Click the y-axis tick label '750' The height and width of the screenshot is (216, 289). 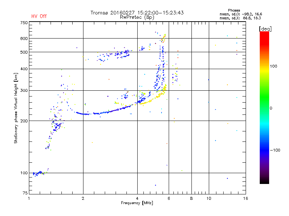(24, 23)
